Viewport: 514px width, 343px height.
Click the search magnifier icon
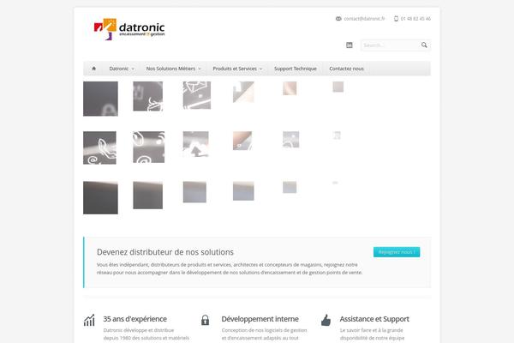[424, 45]
